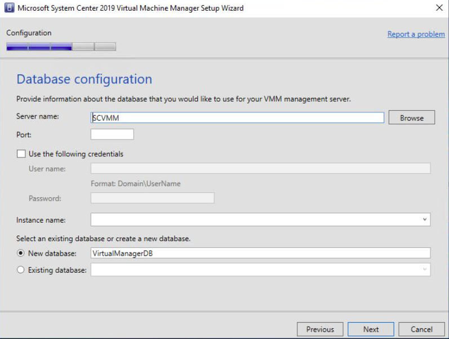Screen dimensions: 449x339
Task: Click the User name label
Action: pos(47,169)
